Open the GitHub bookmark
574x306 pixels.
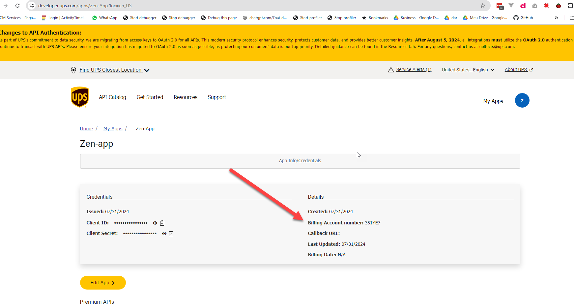coord(523,18)
